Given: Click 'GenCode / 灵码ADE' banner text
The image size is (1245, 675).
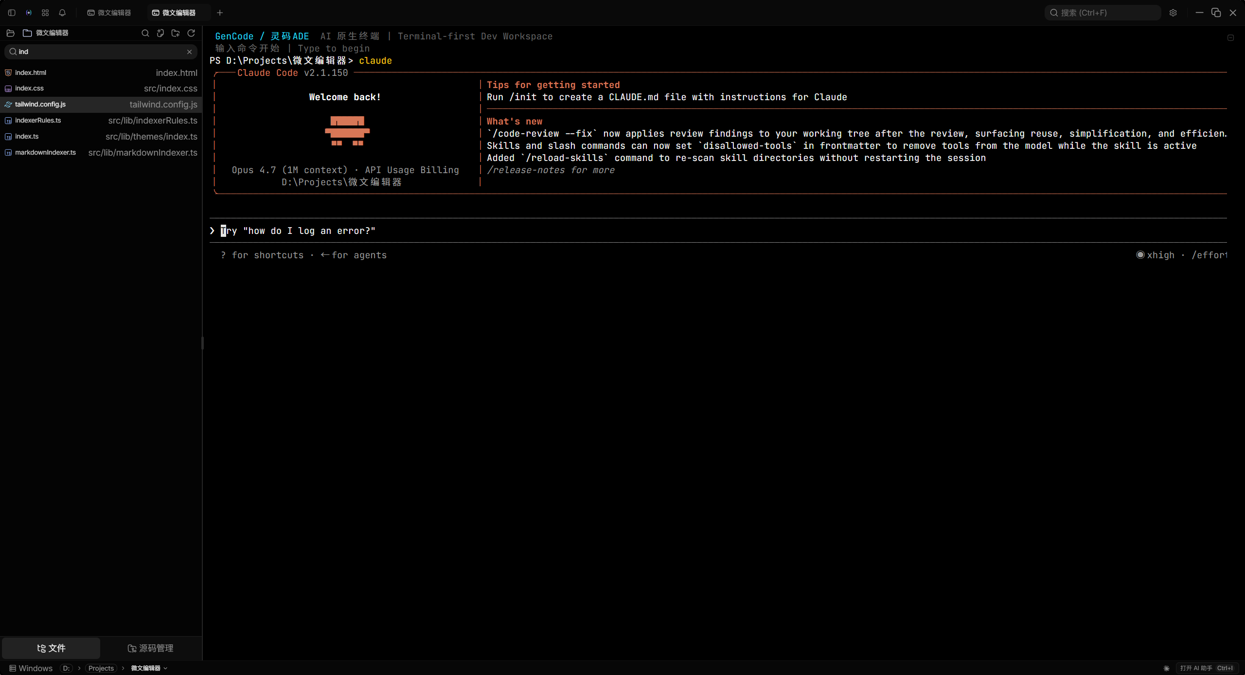Looking at the screenshot, I should 262,36.
